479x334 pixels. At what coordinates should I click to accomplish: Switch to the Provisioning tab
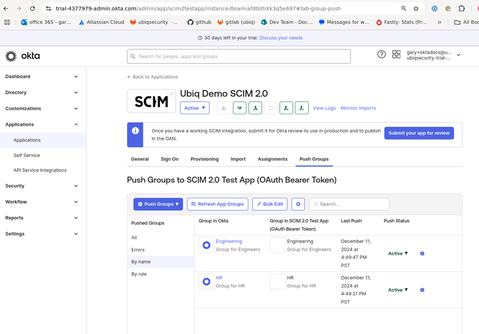(204, 159)
